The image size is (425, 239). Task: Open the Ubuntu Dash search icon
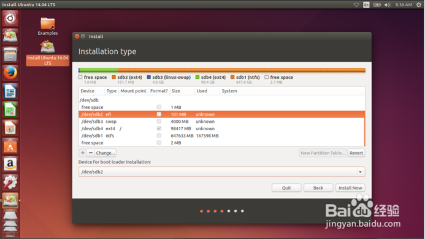pyautogui.click(x=10, y=18)
